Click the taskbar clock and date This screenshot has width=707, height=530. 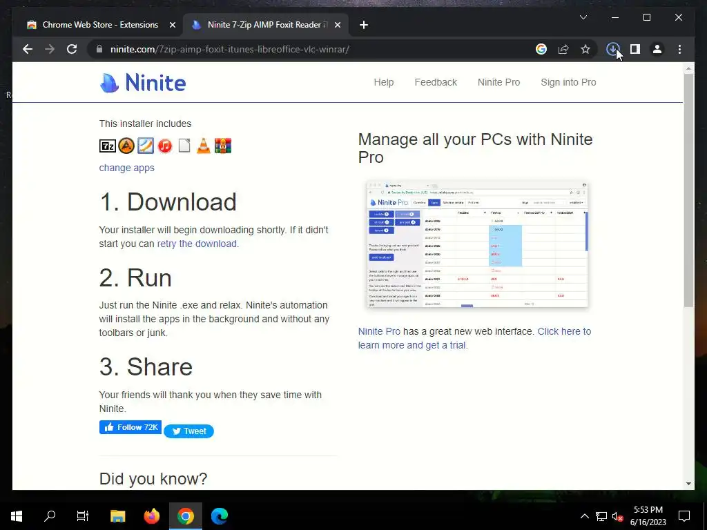(648, 516)
